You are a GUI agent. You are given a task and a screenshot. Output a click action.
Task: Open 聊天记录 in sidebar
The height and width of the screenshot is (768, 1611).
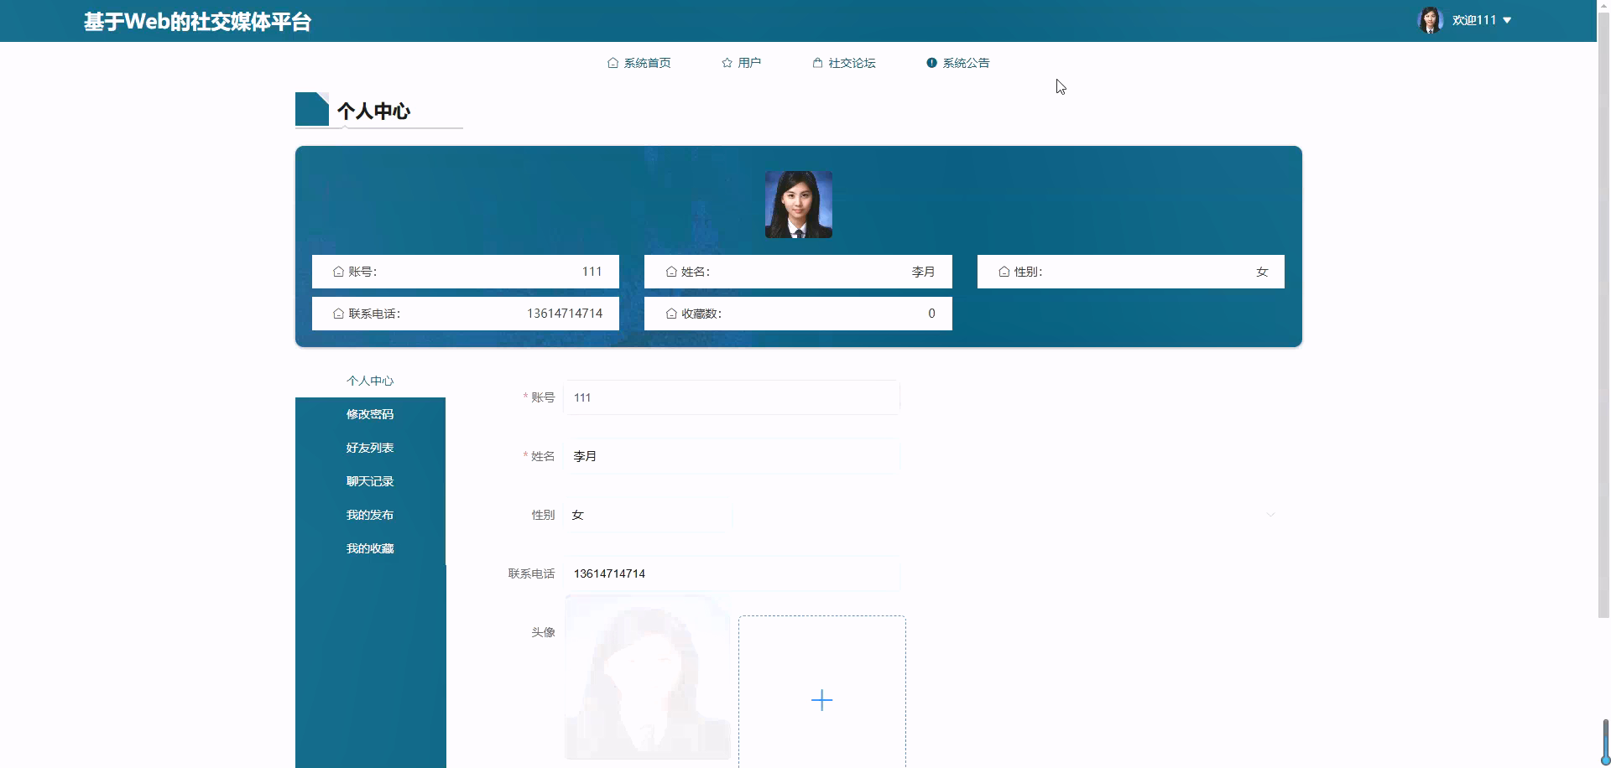[x=370, y=481]
